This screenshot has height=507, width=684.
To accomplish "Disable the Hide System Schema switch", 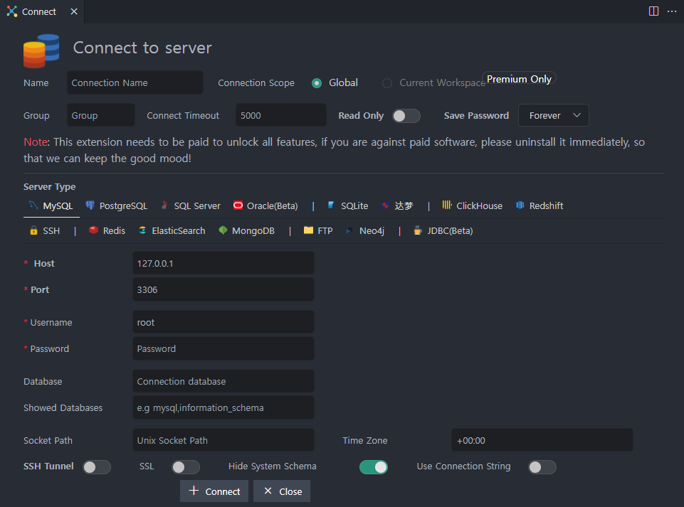I will pyautogui.click(x=374, y=467).
